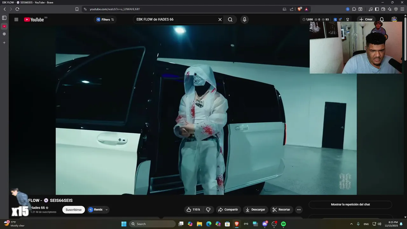
Task: Open YouTube notifications bell
Action: [382, 19]
